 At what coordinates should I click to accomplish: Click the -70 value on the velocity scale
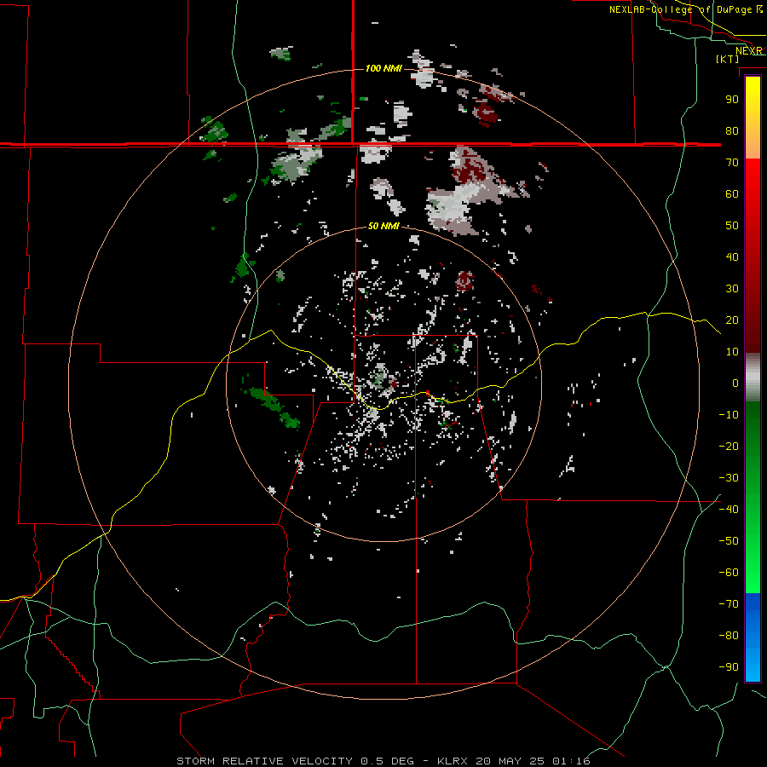[x=729, y=604]
